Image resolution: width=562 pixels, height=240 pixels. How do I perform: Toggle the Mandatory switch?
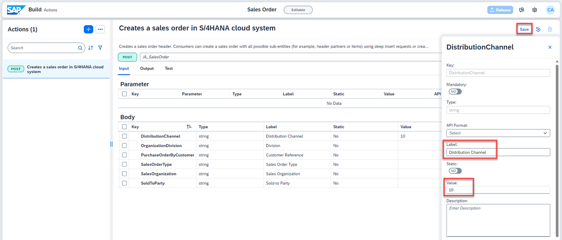click(455, 92)
